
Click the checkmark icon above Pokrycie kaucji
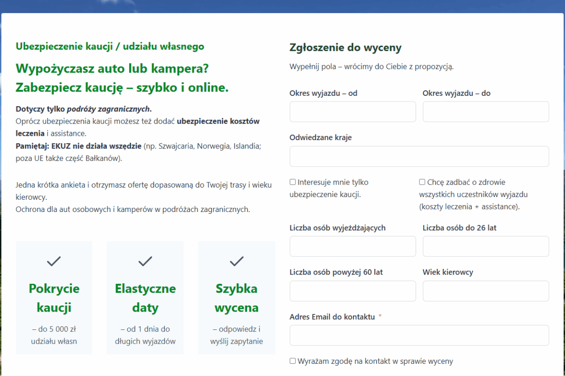tap(54, 261)
